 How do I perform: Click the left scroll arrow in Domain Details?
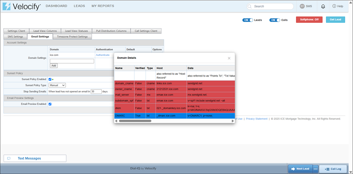point(116,121)
